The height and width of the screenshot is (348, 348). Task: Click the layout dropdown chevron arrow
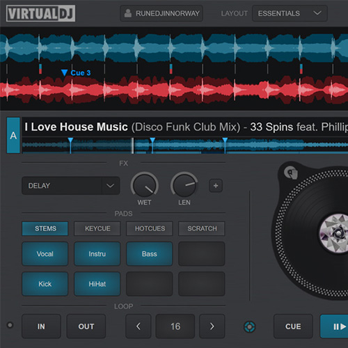click(x=317, y=13)
